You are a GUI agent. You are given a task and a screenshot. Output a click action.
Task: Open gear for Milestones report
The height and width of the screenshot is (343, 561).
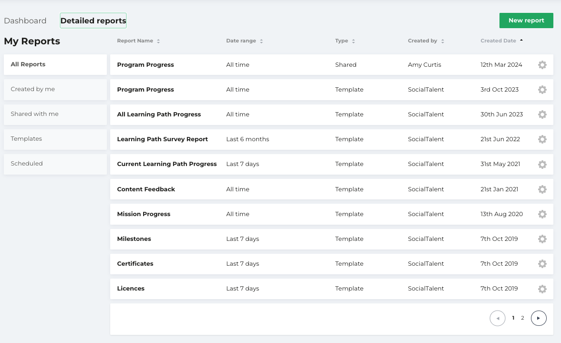(542, 239)
